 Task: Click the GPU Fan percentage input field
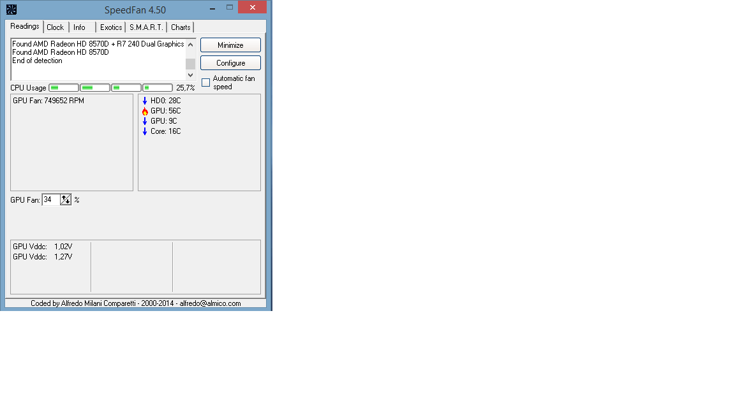click(51, 200)
